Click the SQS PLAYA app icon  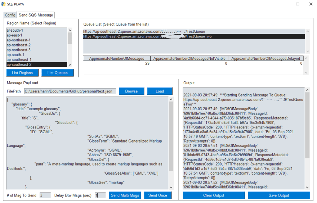[4, 4]
